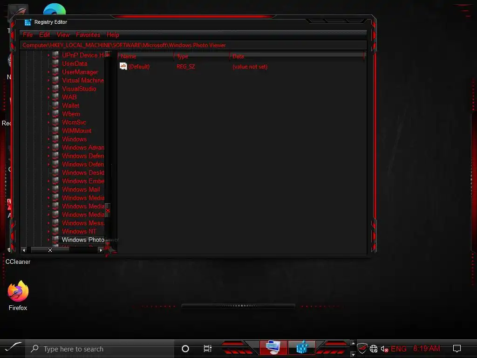Open the Firefox desktop shortcut
Image resolution: width=477 pixels, height=358 pixels.
point(18,295)
